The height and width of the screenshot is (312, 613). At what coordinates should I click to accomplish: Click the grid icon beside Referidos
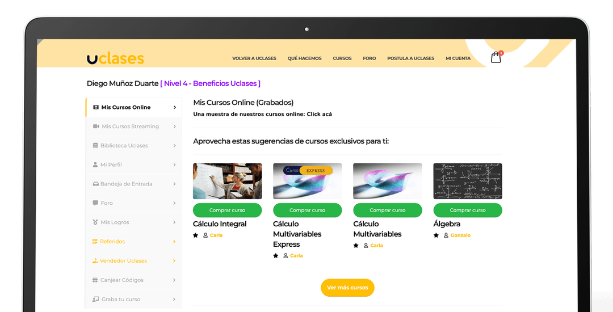[95, 241]
